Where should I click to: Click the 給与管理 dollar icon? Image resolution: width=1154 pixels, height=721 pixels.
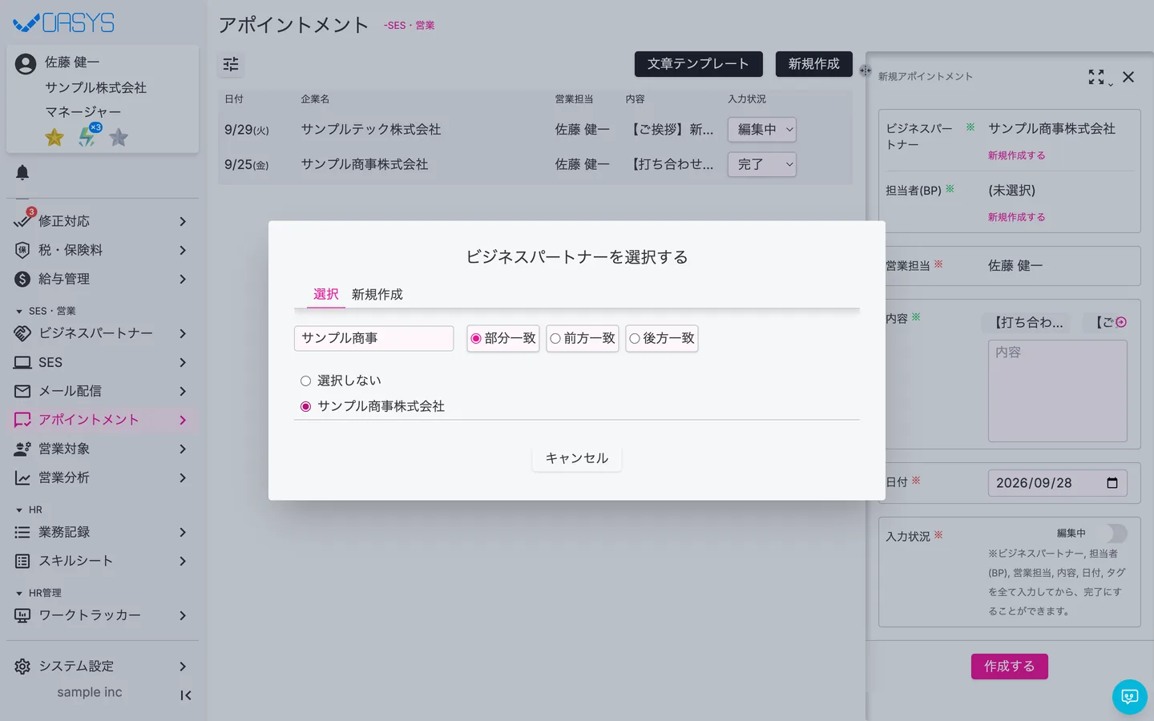pyautogui.click(x=22, y=279)
